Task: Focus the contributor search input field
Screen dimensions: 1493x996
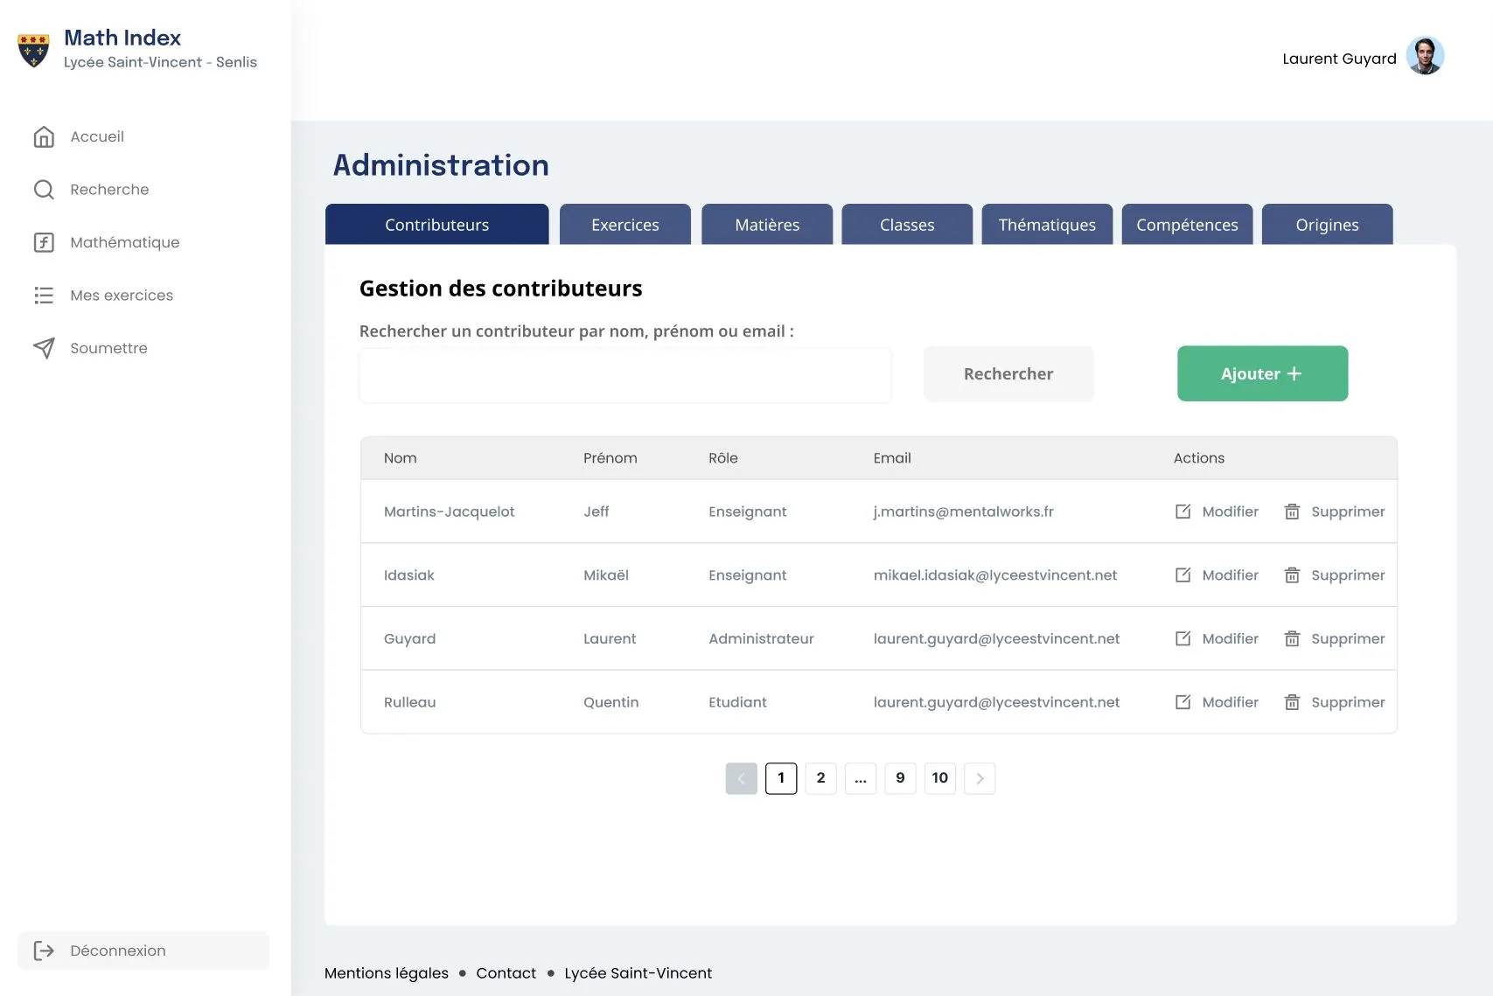Action: pos(624,376)
